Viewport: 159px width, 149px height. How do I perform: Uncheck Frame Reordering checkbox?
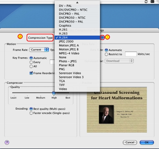pos(31,73)
